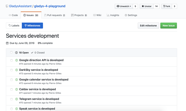Select all issues with the header checkbox

[11, 52]
